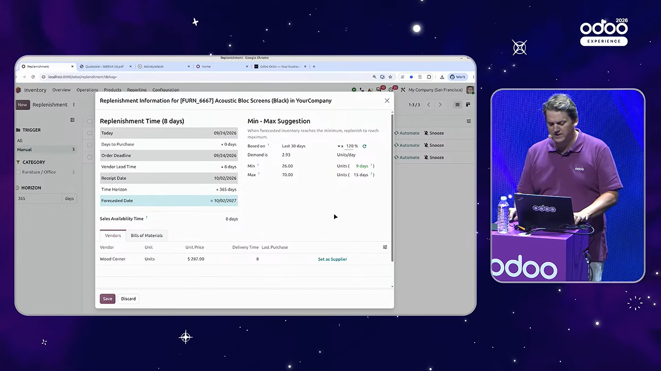Viewport: 661px width, 371px height.
Task: Open the user avatar menu
Action: click(x=470, y=90)
